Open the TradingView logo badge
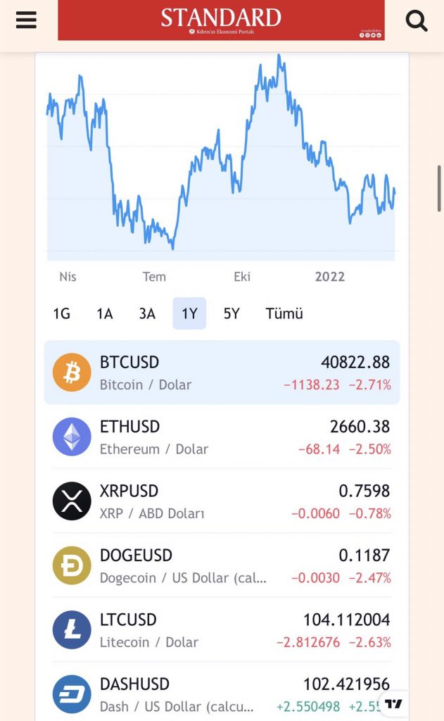Viewport: 444px width, 721px height. tap(394, 703)
